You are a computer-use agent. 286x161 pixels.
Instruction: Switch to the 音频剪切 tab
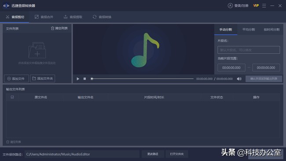15,17
